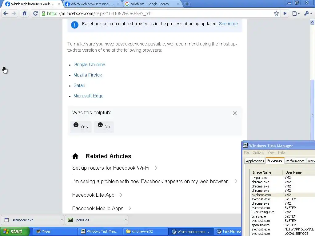Select Everything.exe process row

click(282, 212)
